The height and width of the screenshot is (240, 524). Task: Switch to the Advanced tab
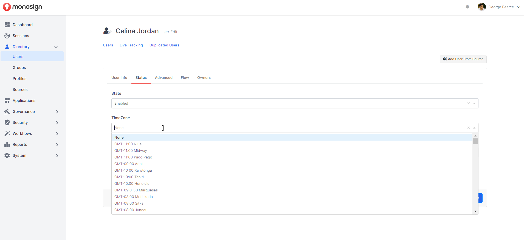click(x=164, y=78)
